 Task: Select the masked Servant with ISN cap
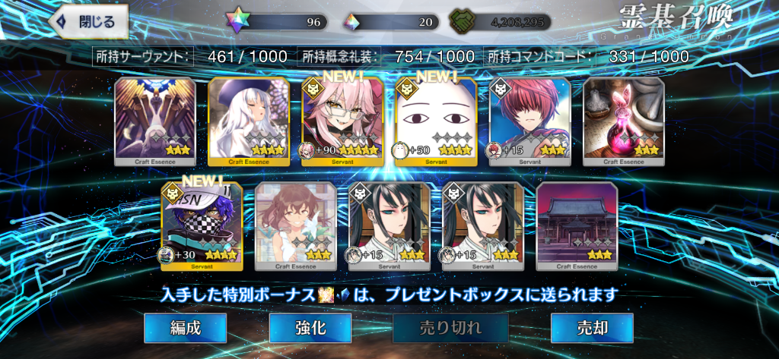(202, 226)
